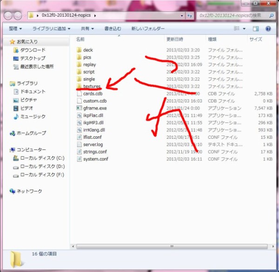Click the 書き込む (Burn) button

(113, 28)
